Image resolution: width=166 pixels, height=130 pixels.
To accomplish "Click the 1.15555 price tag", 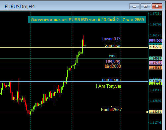I will pos(155,47).
